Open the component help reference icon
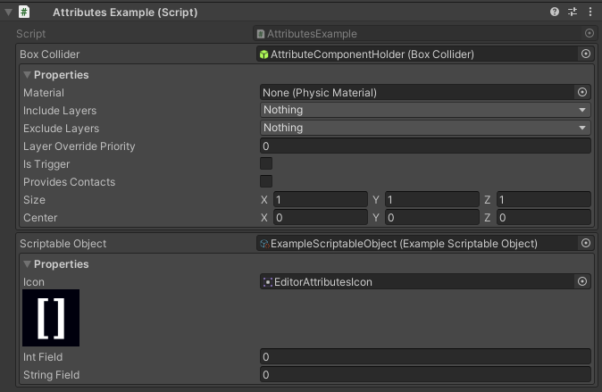 tap(555, 12)
